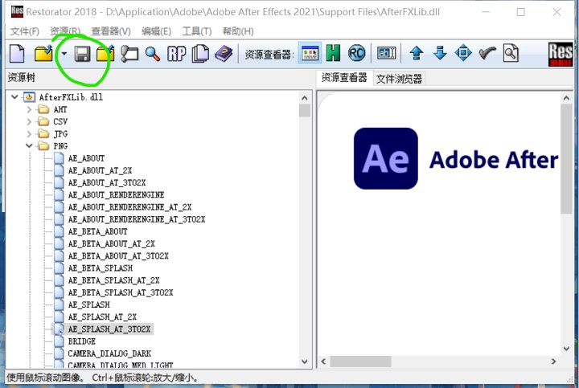Select the AE_BETA_SPLASH resource
The height and width of the screenshot is (388, 579).
(100, 268)
